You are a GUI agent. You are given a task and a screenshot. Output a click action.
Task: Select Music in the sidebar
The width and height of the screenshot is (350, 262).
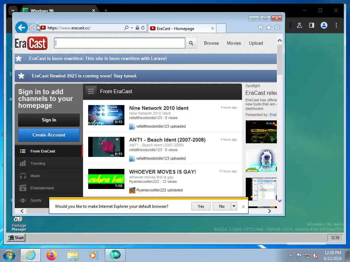click(x=49, y=176)
